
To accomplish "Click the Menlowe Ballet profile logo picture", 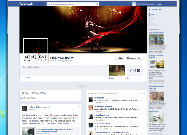I will tap(36, 51).
